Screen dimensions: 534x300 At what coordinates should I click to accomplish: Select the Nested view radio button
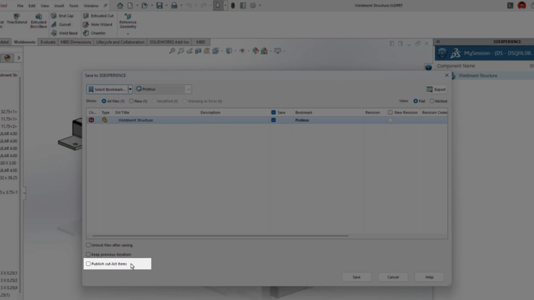[x=432, y=101]
